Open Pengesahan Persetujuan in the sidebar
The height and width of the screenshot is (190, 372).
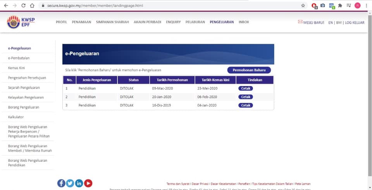click(x=27, y=78)
